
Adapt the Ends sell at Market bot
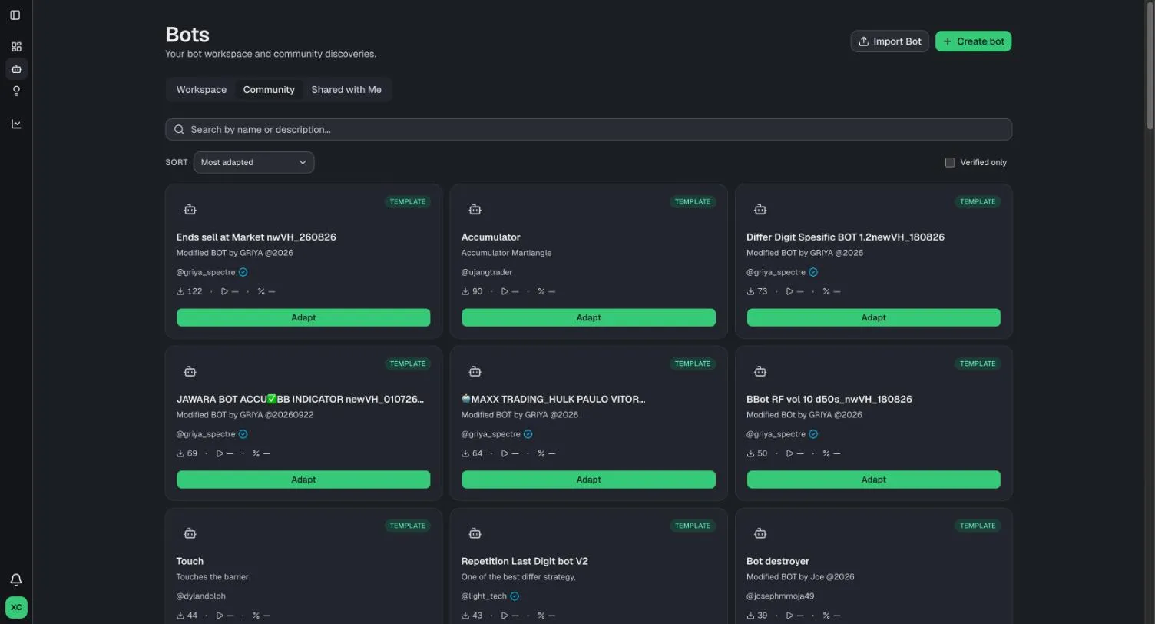(x=303, y=317)
